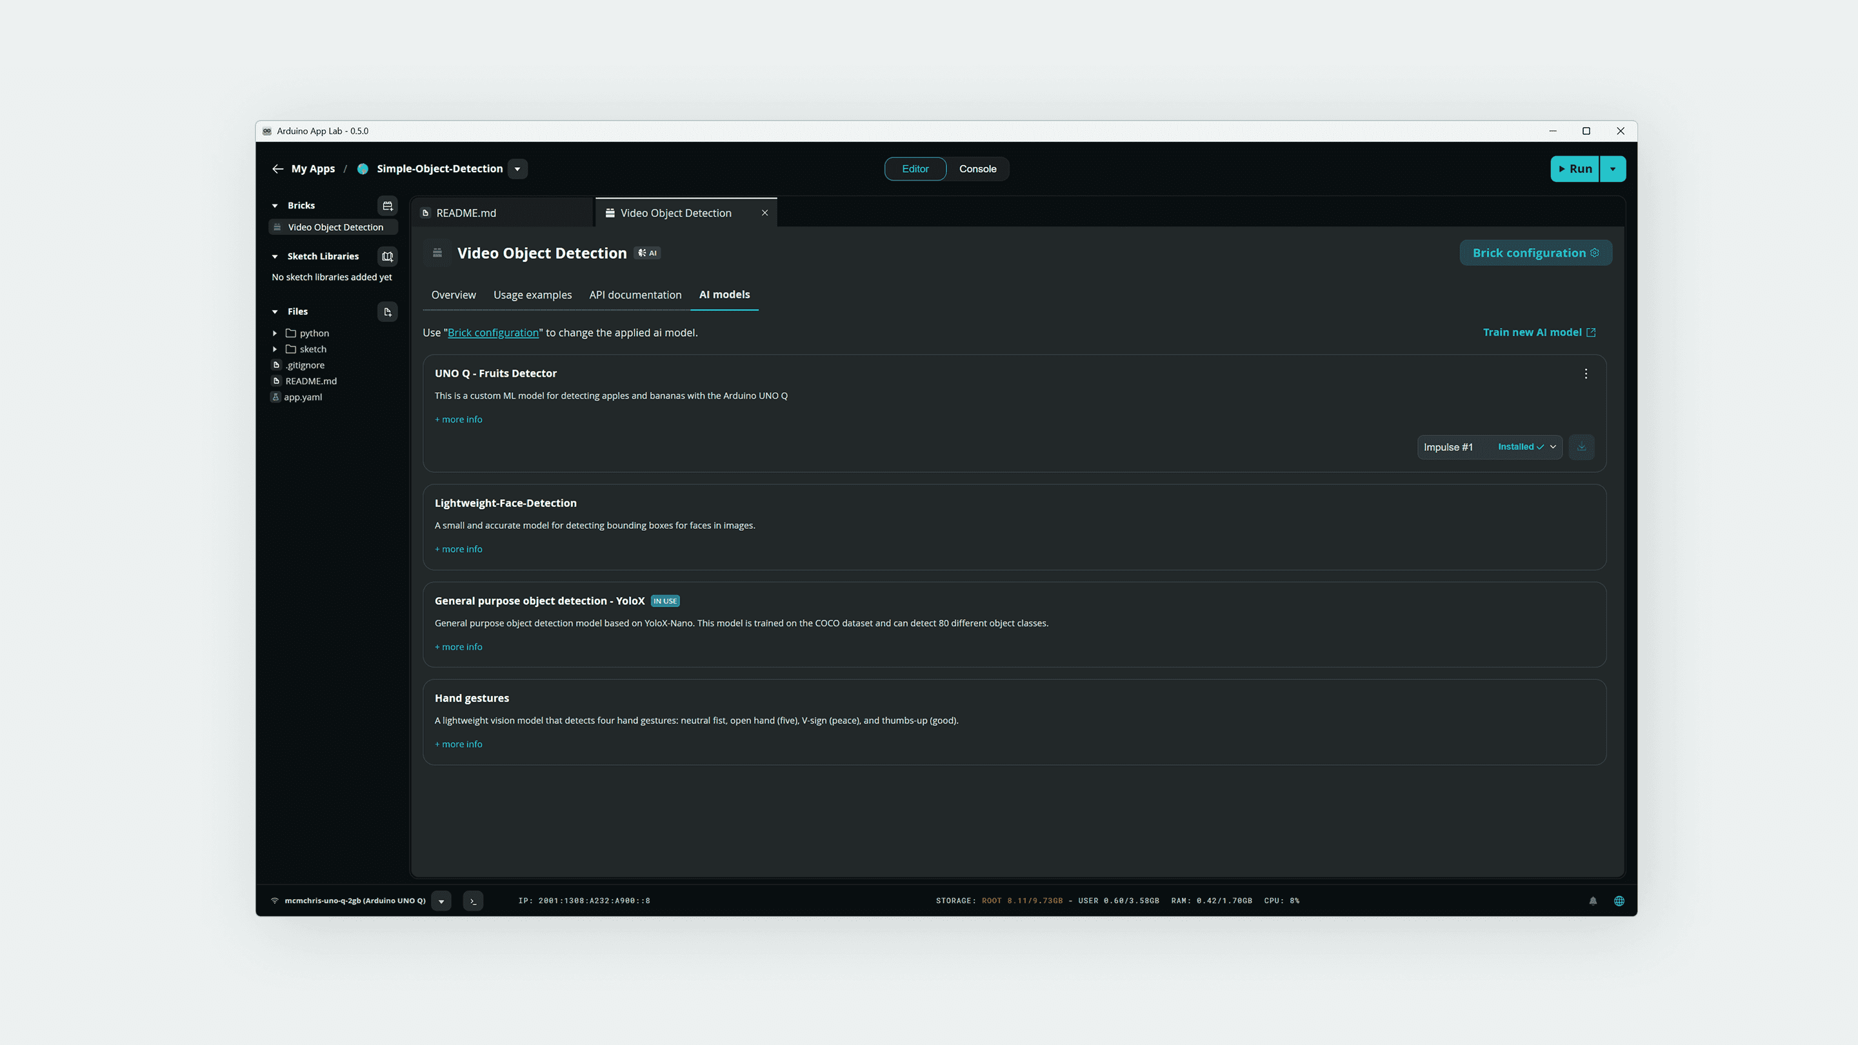Click the Brick configuration button
The height and width of the screenshot is (1045, 1858).
[x=1535, y=253]
